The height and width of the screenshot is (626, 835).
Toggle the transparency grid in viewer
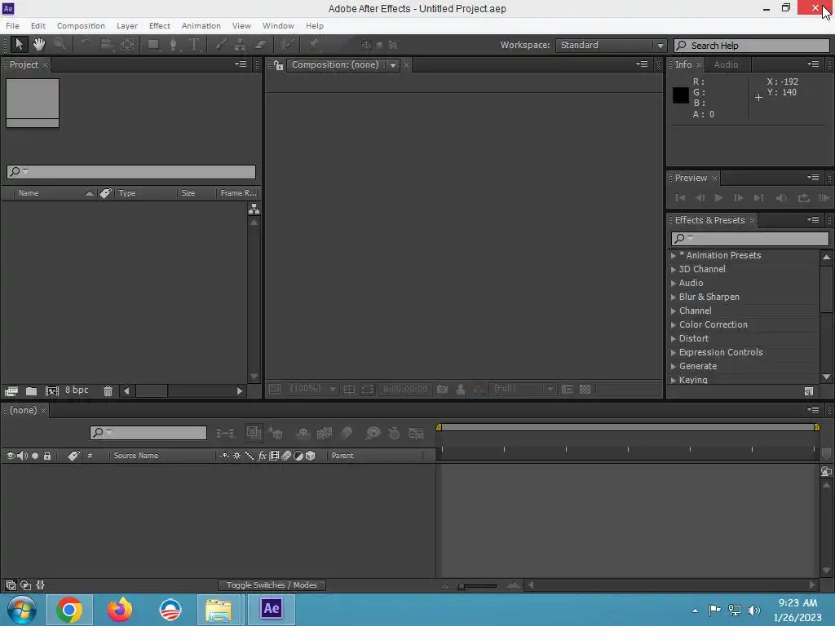(x=585, y=389)
